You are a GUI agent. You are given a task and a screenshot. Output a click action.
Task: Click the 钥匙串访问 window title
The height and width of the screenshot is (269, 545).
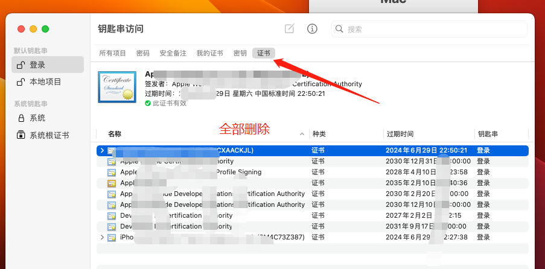pos(121,28)
